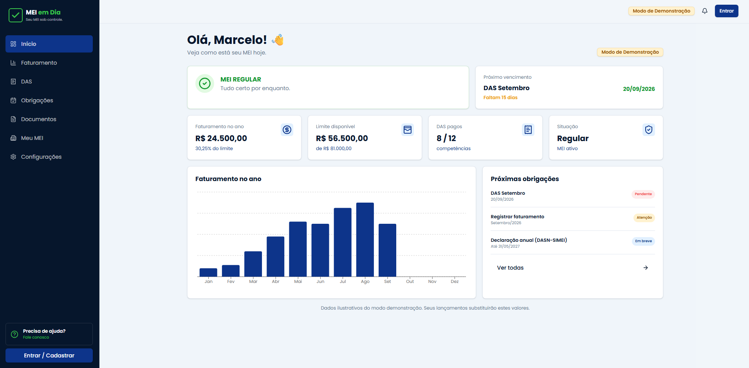Click the Faturamento bar chart sidebar icon
The width and height of the screenshot is (749, 368).
(13, 63)
